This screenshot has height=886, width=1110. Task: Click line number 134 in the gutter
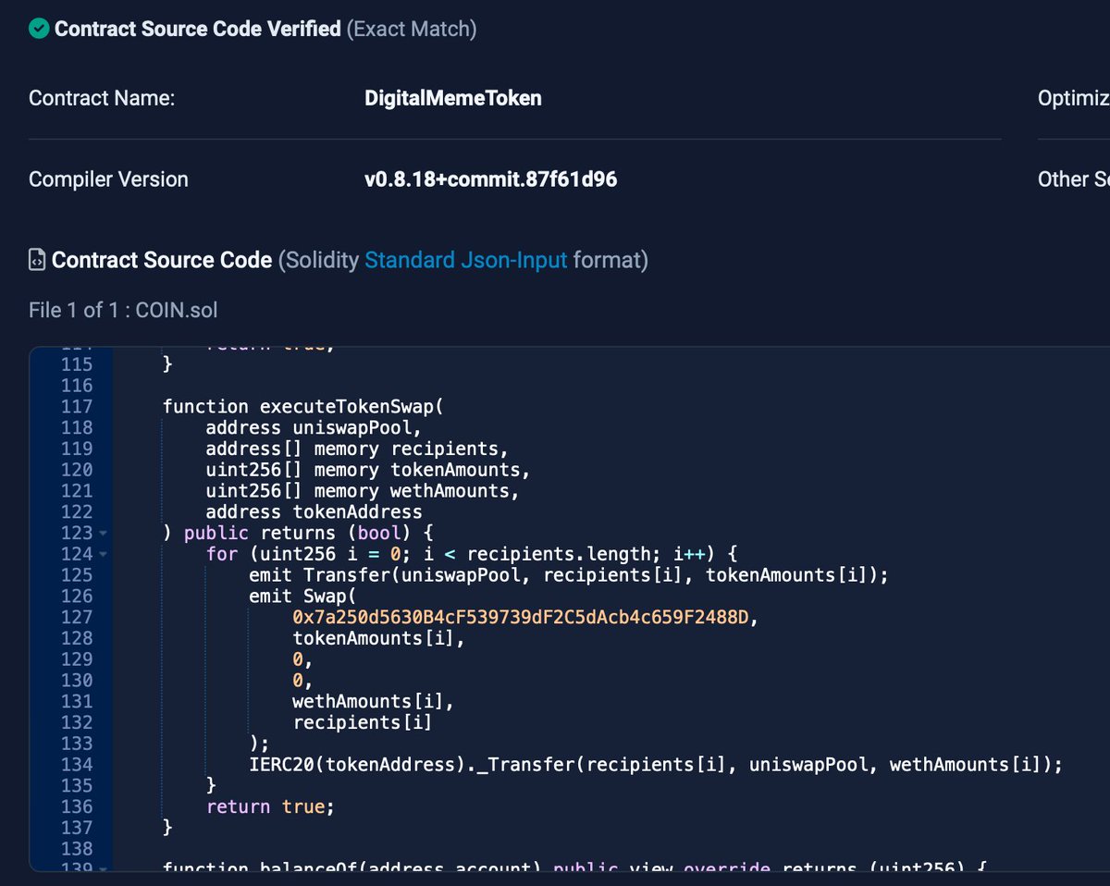(x=77, y=764)
